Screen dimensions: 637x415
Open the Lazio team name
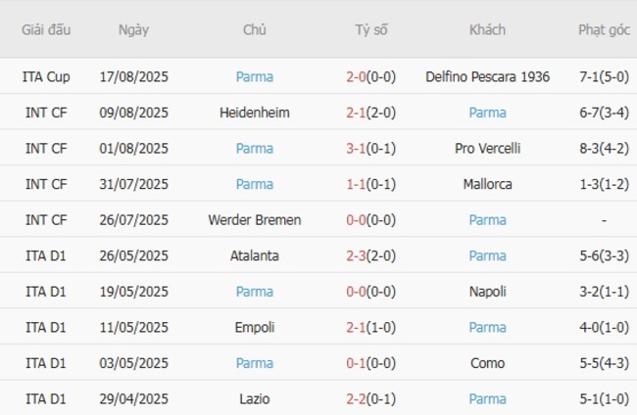click(255, 398)
